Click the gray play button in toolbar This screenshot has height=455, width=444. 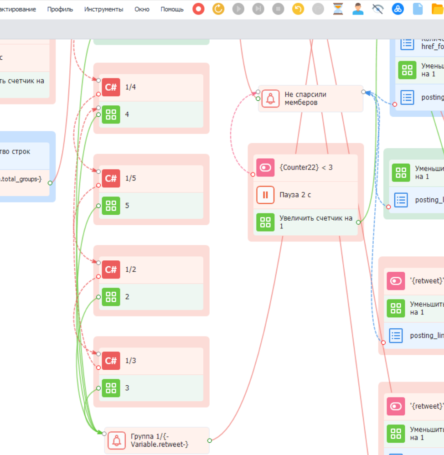[x=238, y=9]
